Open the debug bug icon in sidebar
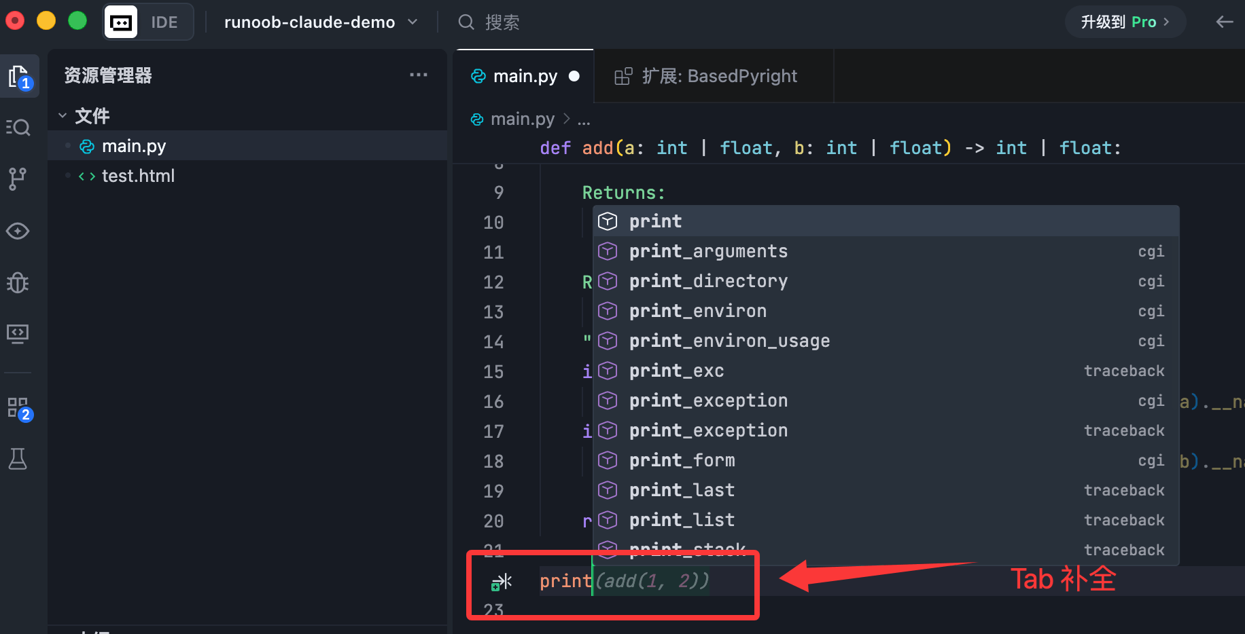Image resolution: width=1245 pixels, height=634 pixels. (18, 282)
